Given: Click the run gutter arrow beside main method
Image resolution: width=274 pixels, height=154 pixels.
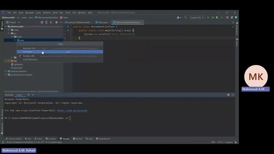Looking at the screenshot, I should [x=68, y=30].
